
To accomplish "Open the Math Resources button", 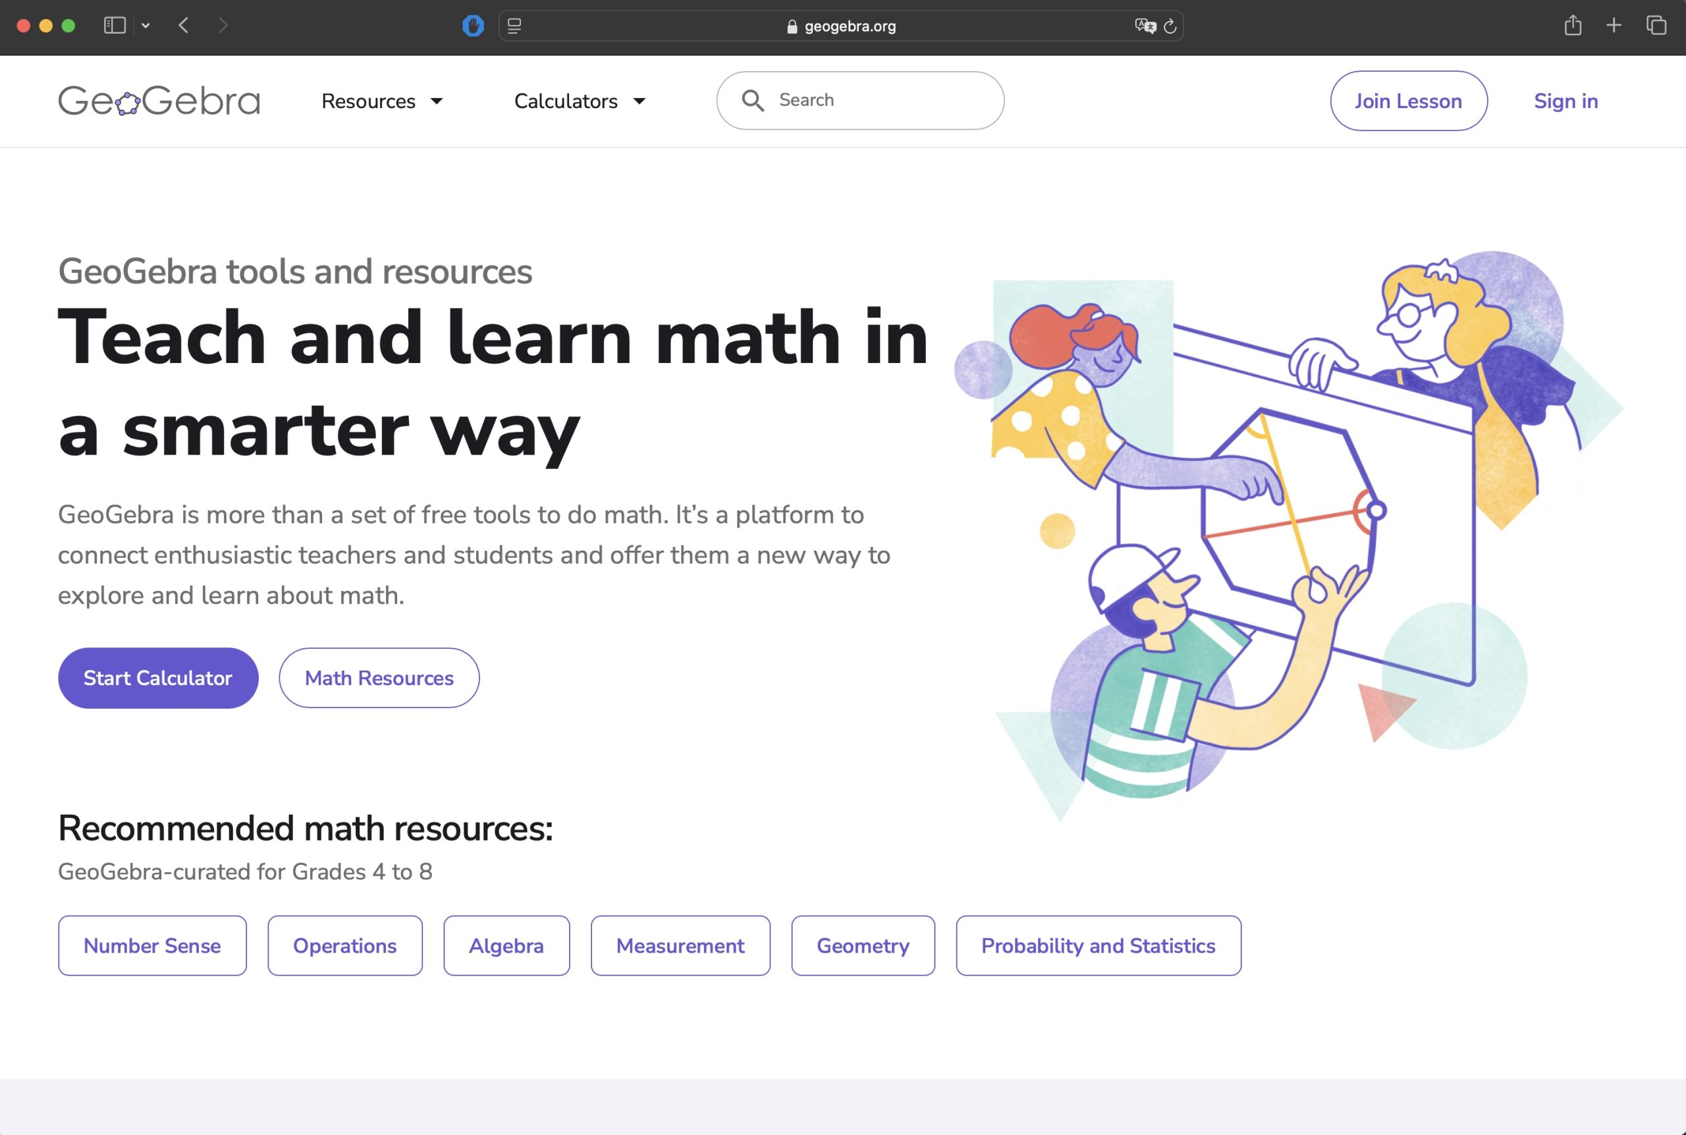I will point(379,678).
